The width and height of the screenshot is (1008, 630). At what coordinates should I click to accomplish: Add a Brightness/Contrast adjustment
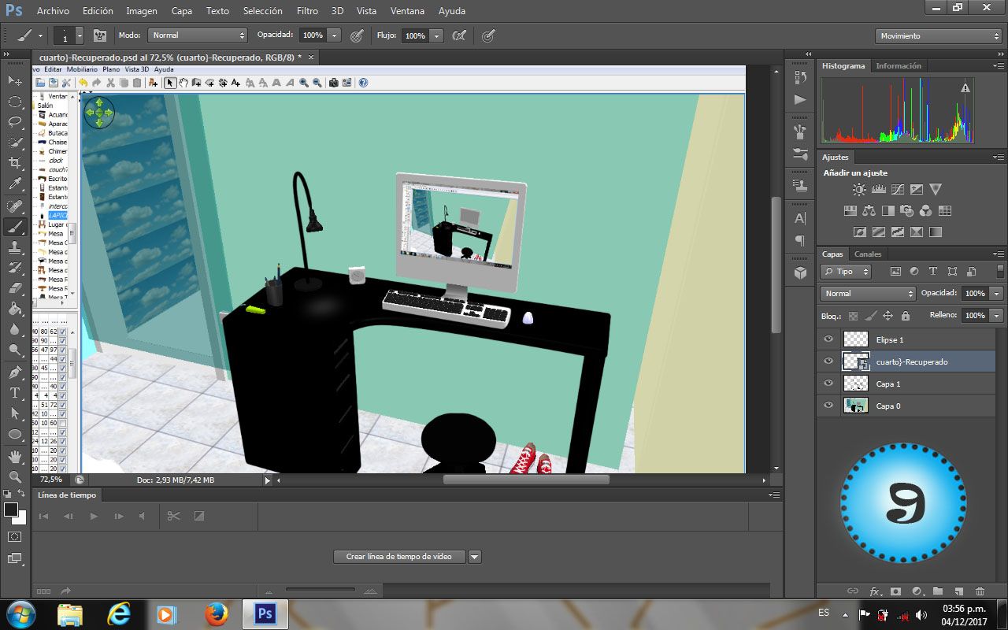(859, 190)
